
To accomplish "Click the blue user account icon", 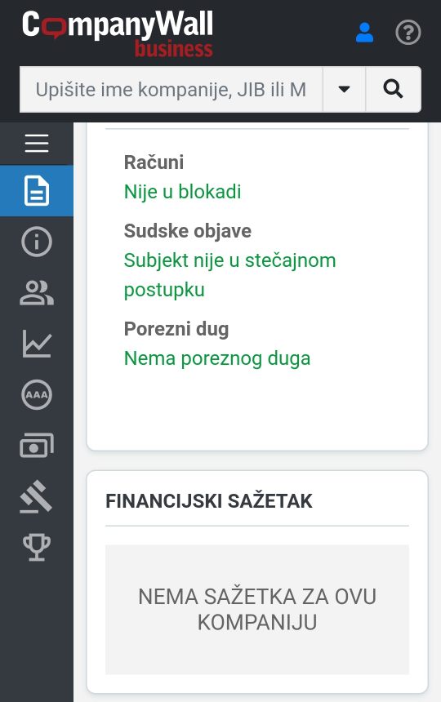I will [364, 33].
